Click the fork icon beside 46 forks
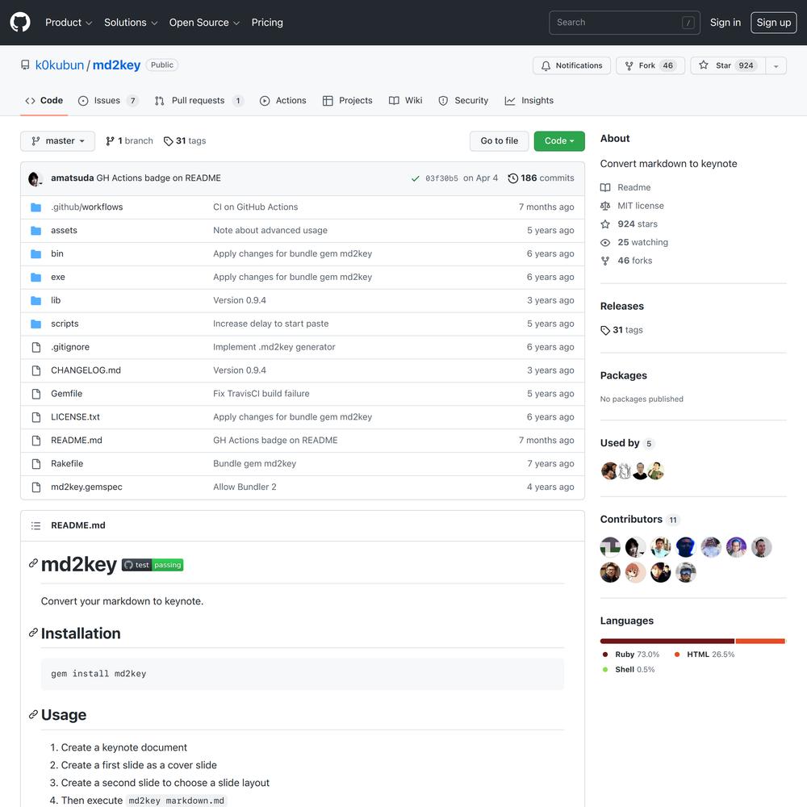Image resolution: width=807 pixels, height=807 pixels. [x=605, y=261]
